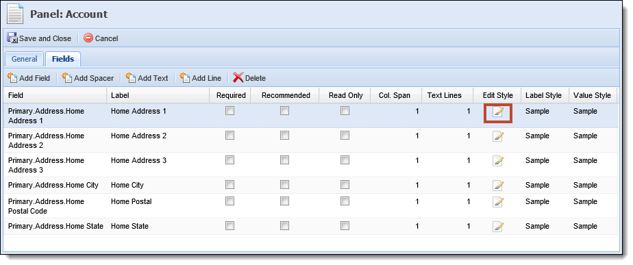Click the Label Style column header
This screenshot has width=633, height=265.
click(x=545, y=95)
